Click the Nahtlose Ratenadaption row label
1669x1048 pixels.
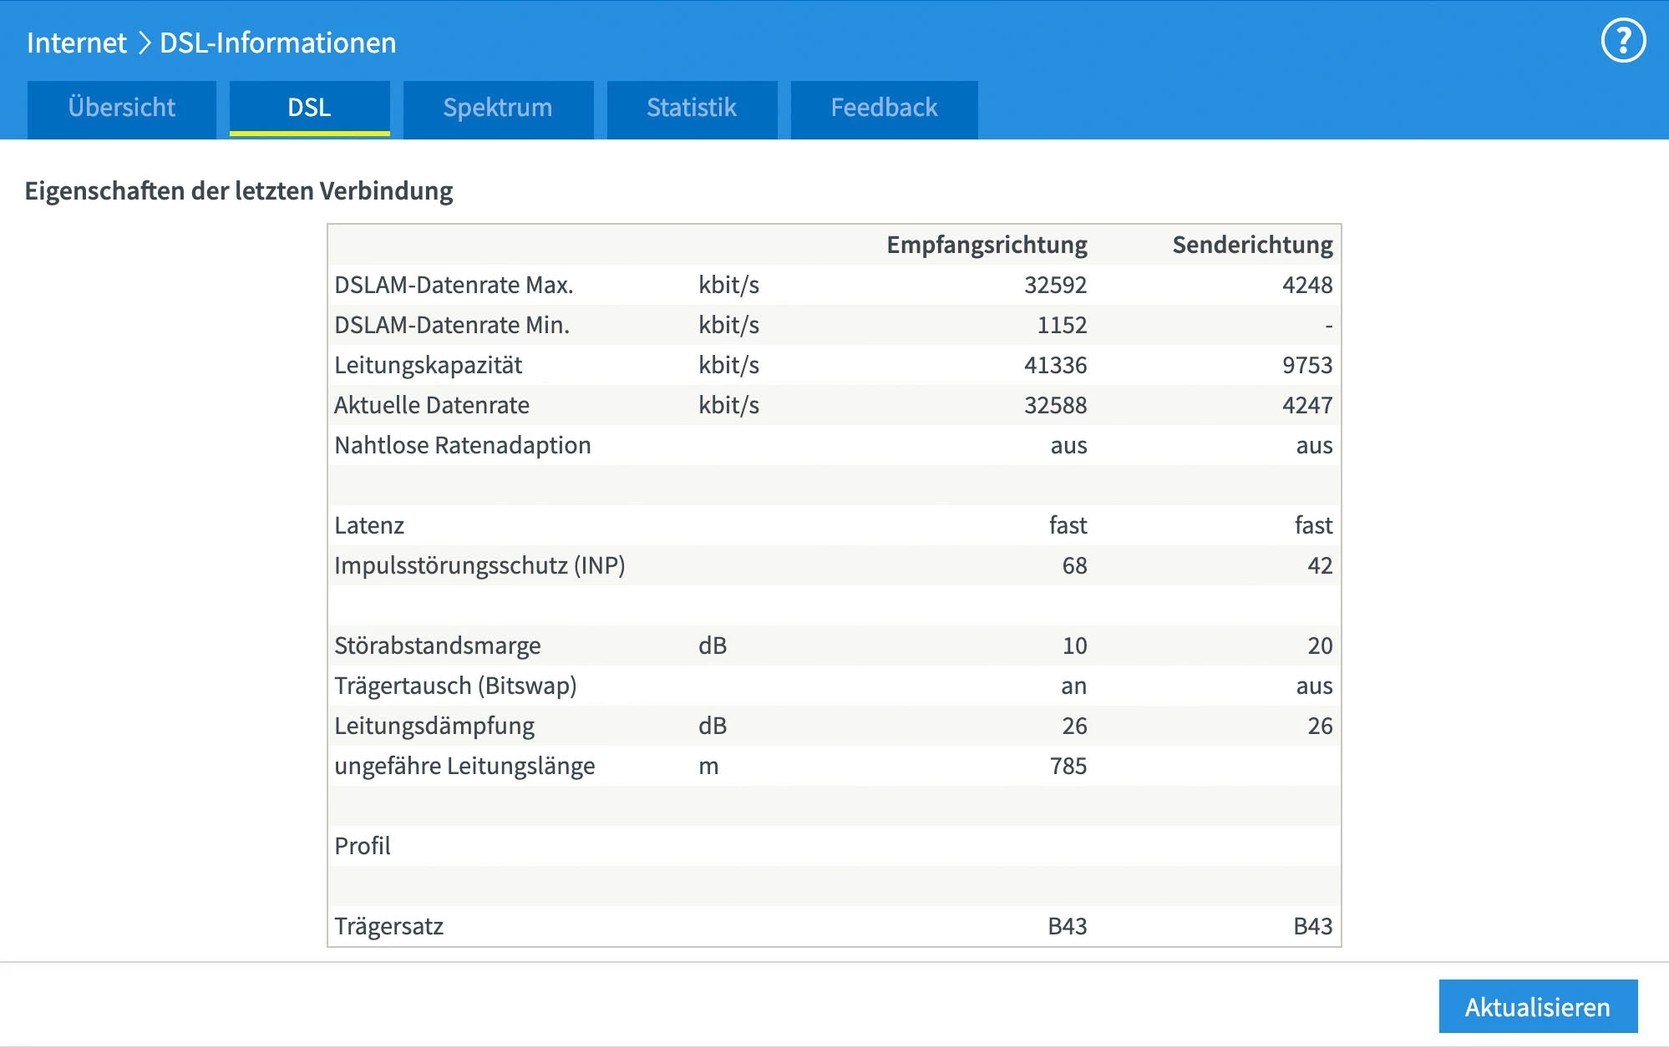pyautogui.click(x=462, y=445)
